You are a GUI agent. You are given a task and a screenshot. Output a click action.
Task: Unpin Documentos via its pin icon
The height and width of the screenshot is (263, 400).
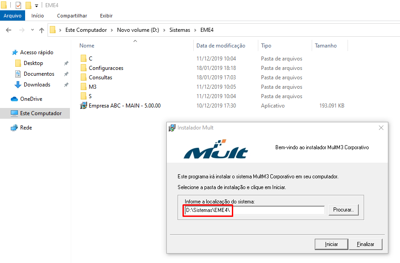66,74
